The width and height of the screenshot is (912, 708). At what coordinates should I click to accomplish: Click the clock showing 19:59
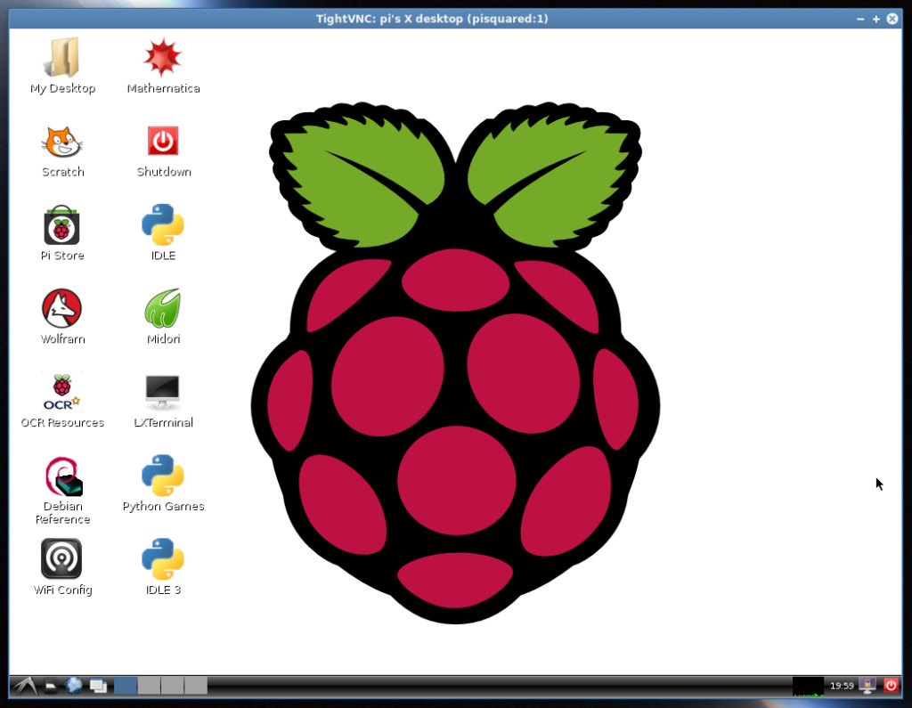pos(842,686)
